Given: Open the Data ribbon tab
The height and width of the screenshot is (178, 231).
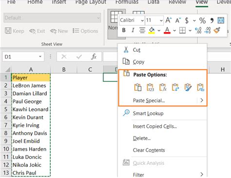Looking at the screenshot, I should tap(154, 2).
